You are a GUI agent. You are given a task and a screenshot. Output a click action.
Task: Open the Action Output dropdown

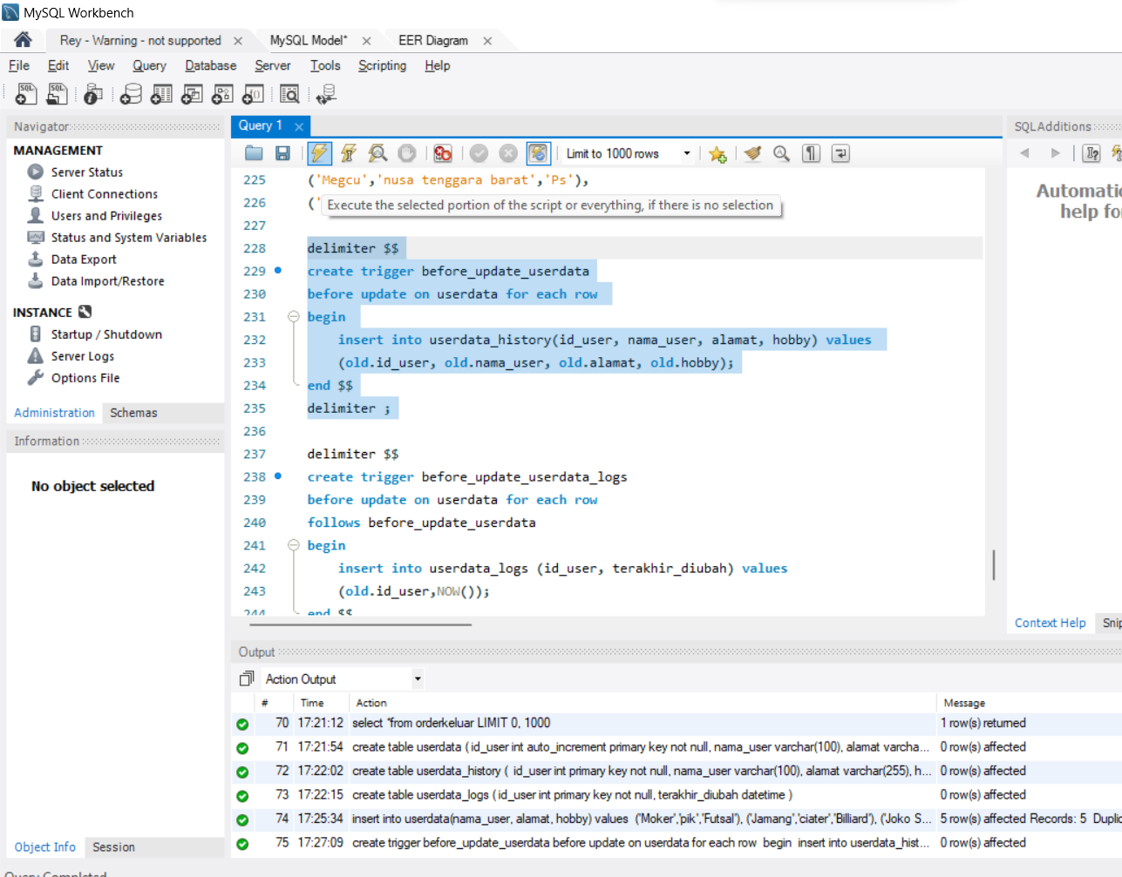(x=418, y=678)
